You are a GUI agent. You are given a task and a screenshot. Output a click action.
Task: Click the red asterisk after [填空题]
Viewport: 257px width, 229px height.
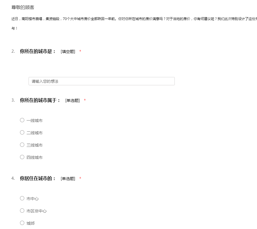pyautogui.click(x=80, y=52)
